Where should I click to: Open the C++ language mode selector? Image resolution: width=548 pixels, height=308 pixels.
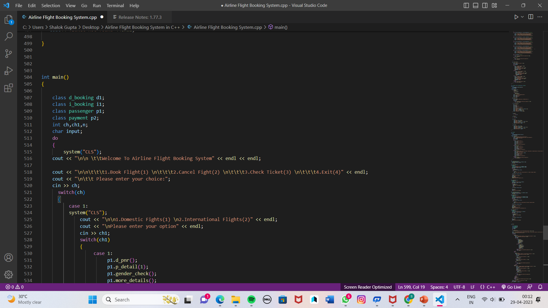pyautogui.click(x=491, y=287)
